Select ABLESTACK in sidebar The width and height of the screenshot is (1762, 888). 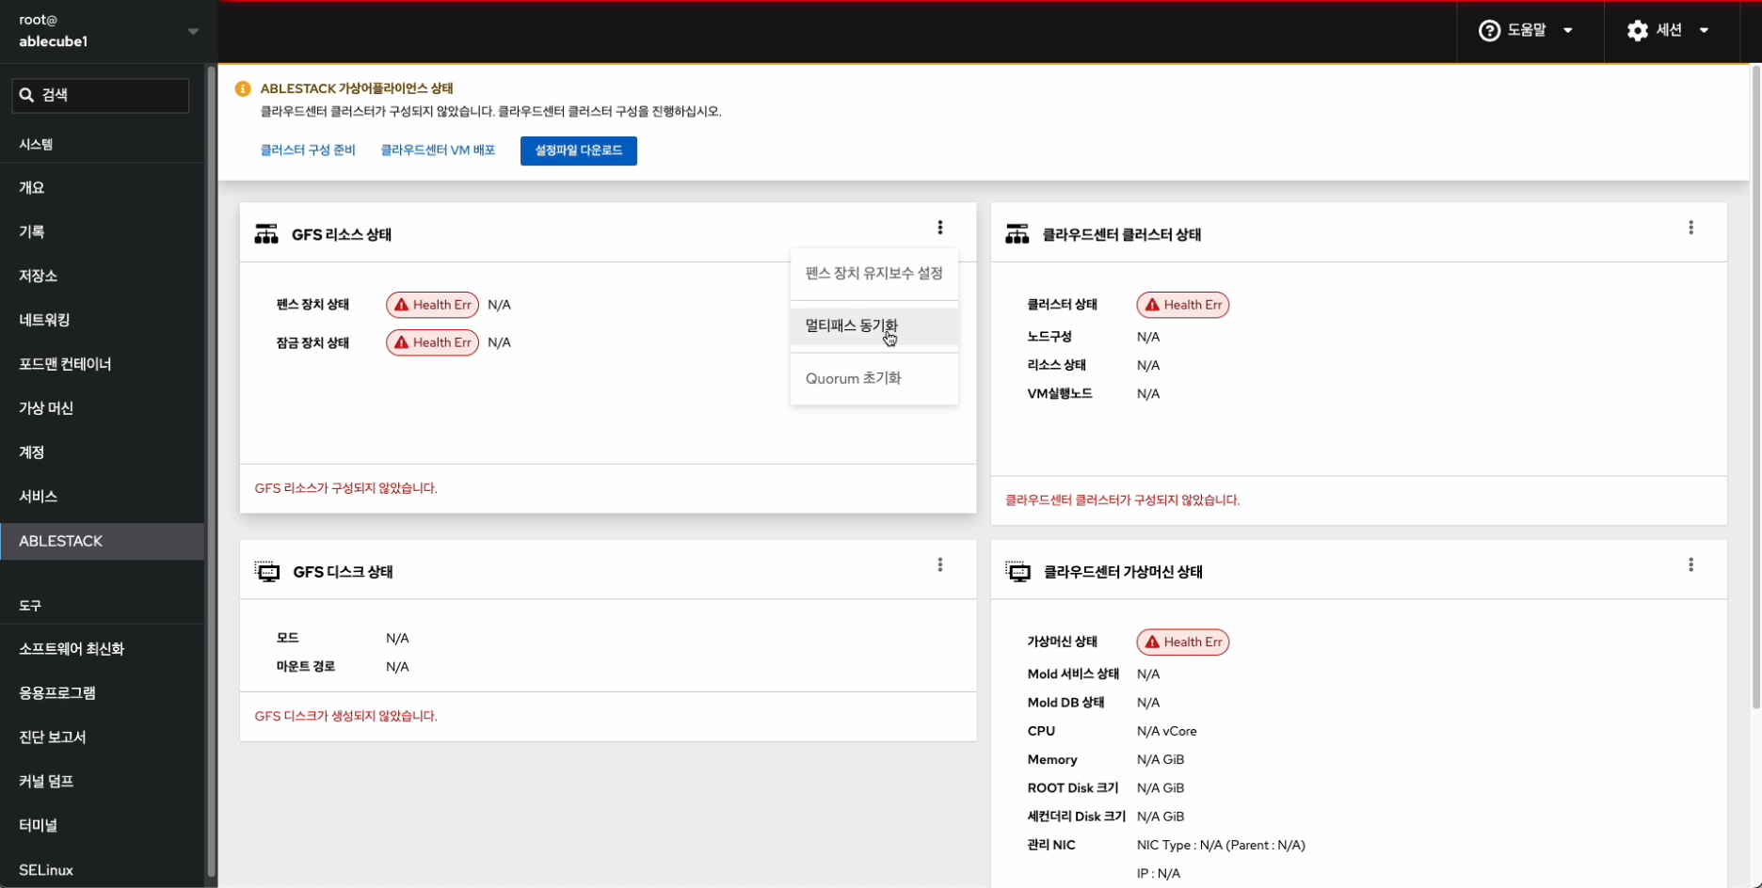coord(102,542)
